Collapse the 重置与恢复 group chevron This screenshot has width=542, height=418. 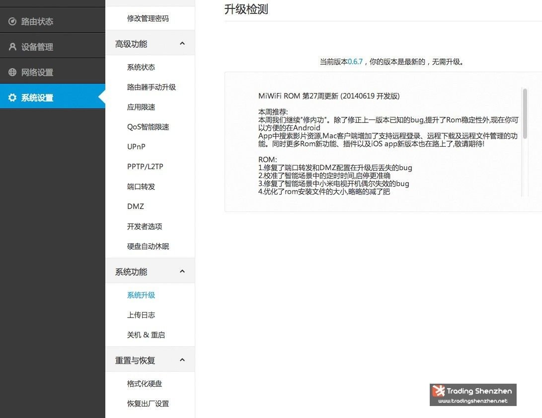(182, 360)
